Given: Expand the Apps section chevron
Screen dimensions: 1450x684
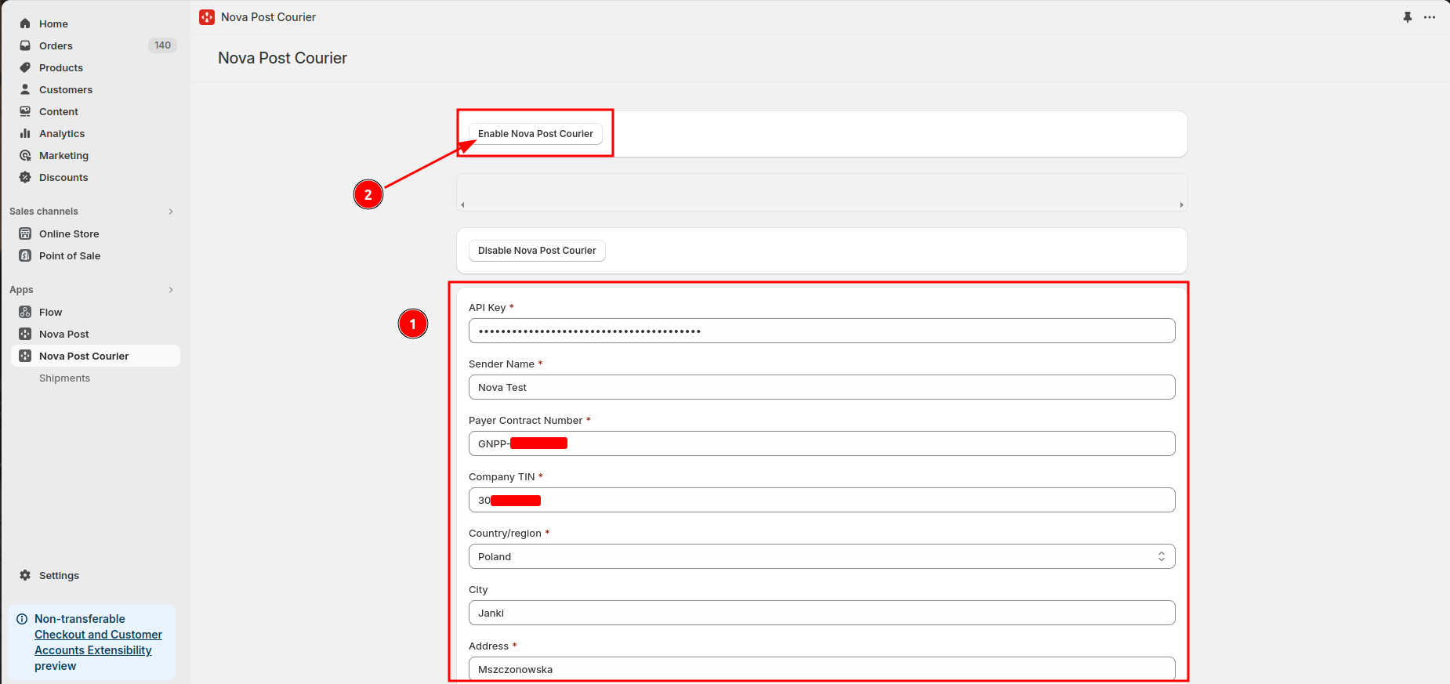Looking at the screenshot, I should coord(171,290).
